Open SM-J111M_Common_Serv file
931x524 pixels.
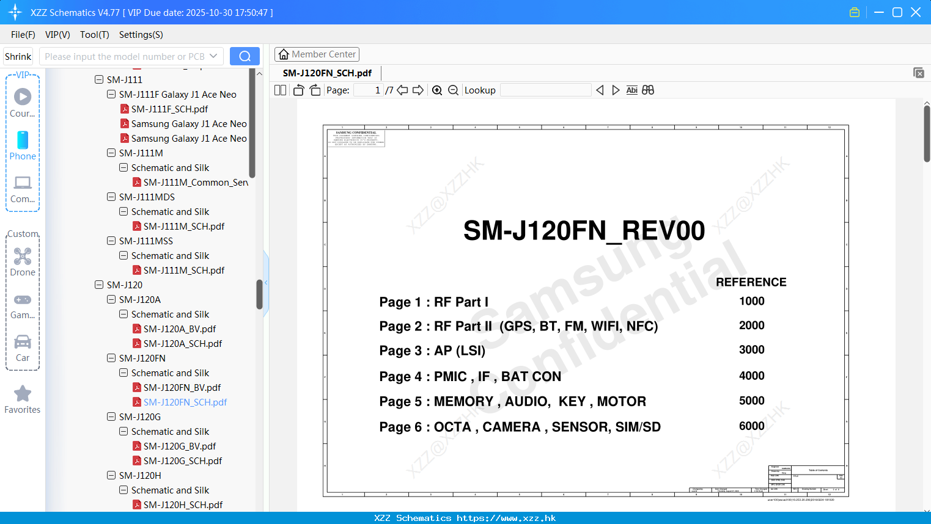pyautogui.click(x=196, y=182)
